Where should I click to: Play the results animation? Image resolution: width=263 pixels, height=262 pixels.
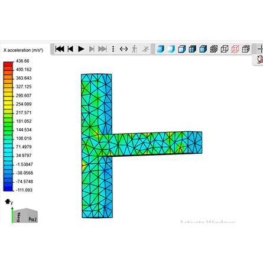pos(81,48)
